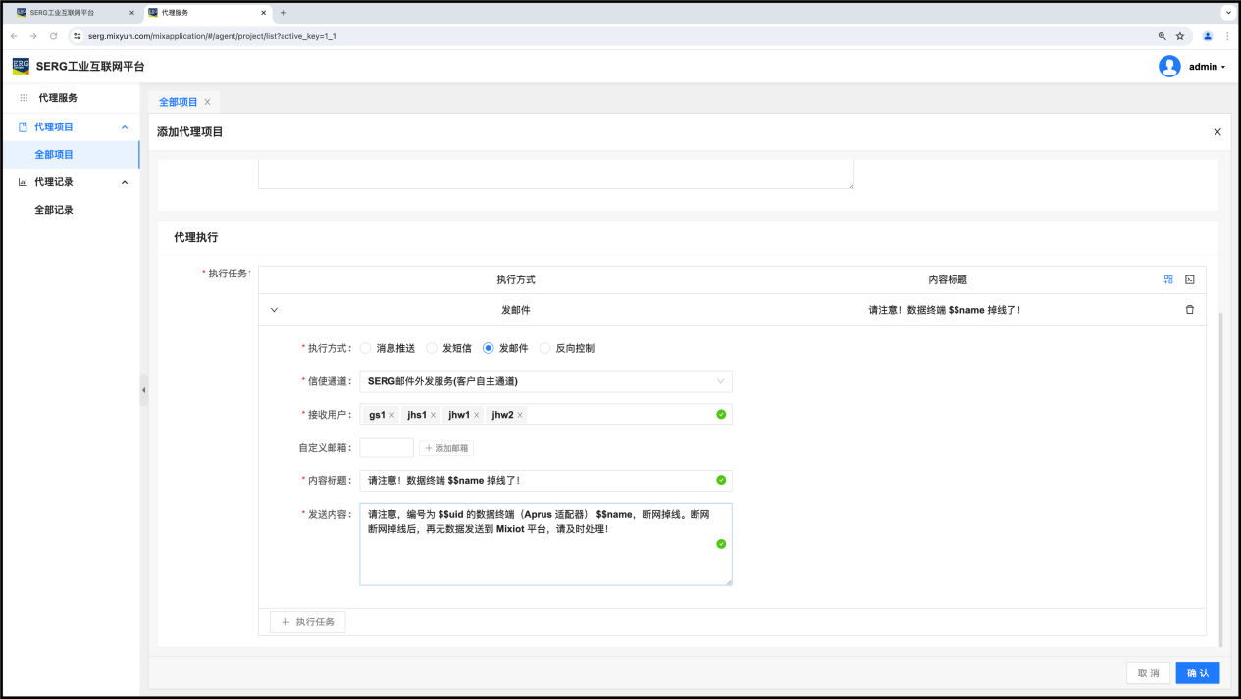The height and width of the screenshot is (699, 1241).
Task: Click the 确认 button
Action: click(1197, 674)
